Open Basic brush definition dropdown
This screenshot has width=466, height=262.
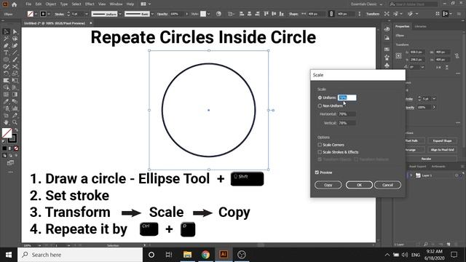(152, 14)
